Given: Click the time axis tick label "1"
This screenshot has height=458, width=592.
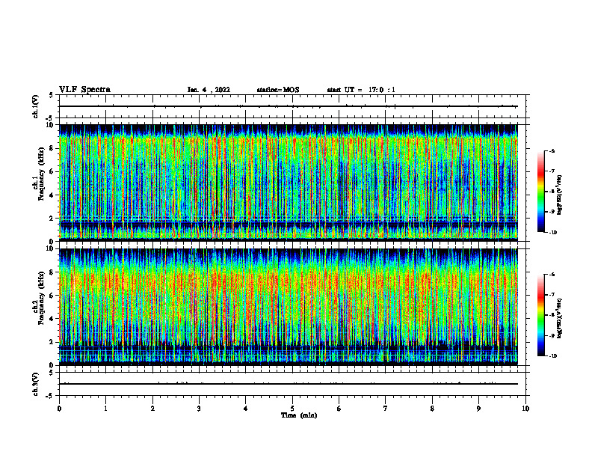Looking at the screenshot, I should 105,408.
